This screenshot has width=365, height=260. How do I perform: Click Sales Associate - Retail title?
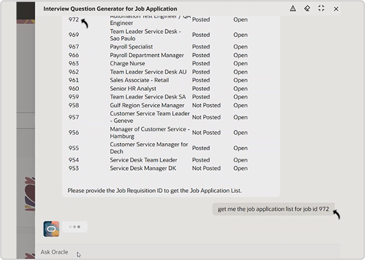139,80
